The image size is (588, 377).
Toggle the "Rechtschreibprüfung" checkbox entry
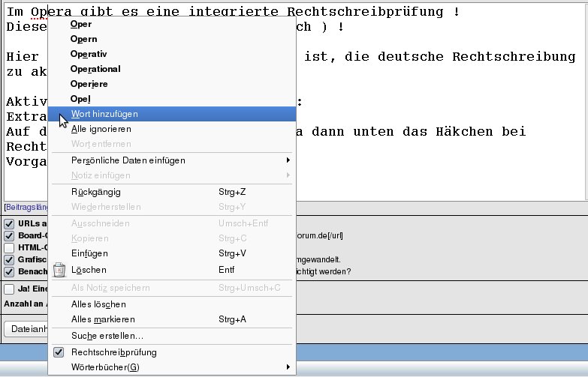point(172,352)
